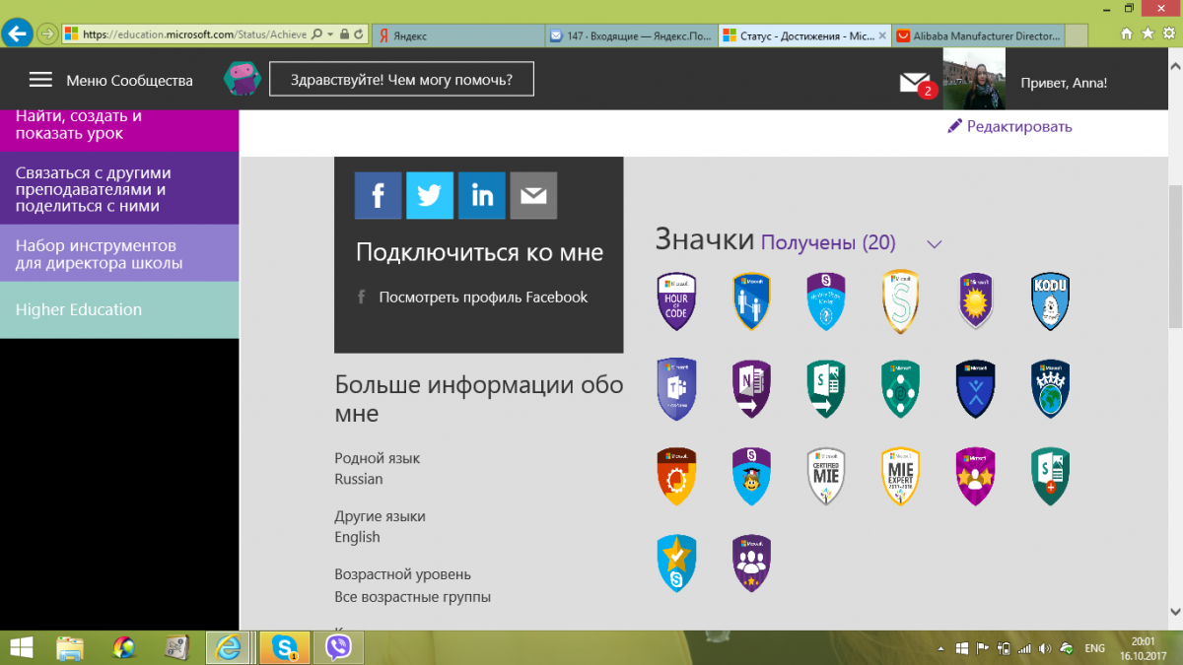Switch to the Alibaba Manufacturer Directory tab

[x=978, y=35]
